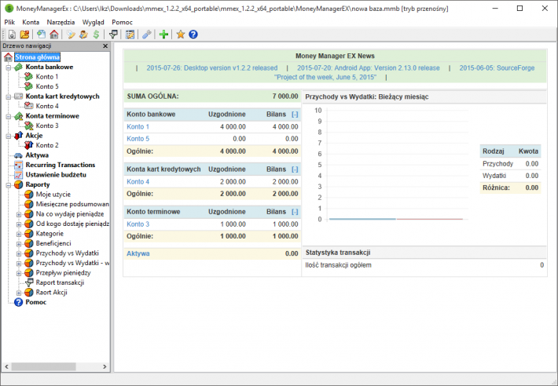Open Konto 5 link in summary table
The image size is (558, 386).
[138, 139]
